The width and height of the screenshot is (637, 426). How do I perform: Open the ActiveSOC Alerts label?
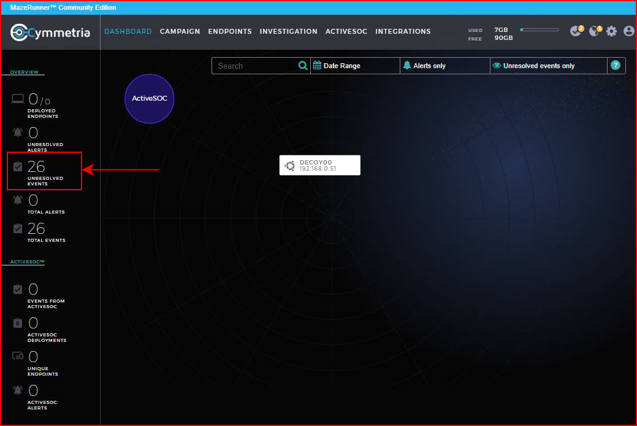[x=42, y=405]
